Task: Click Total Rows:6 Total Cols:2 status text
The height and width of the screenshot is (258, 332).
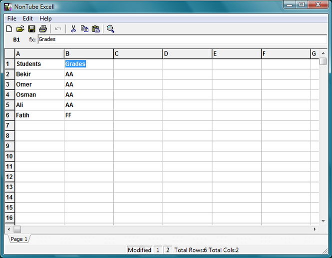Action: 207,250
